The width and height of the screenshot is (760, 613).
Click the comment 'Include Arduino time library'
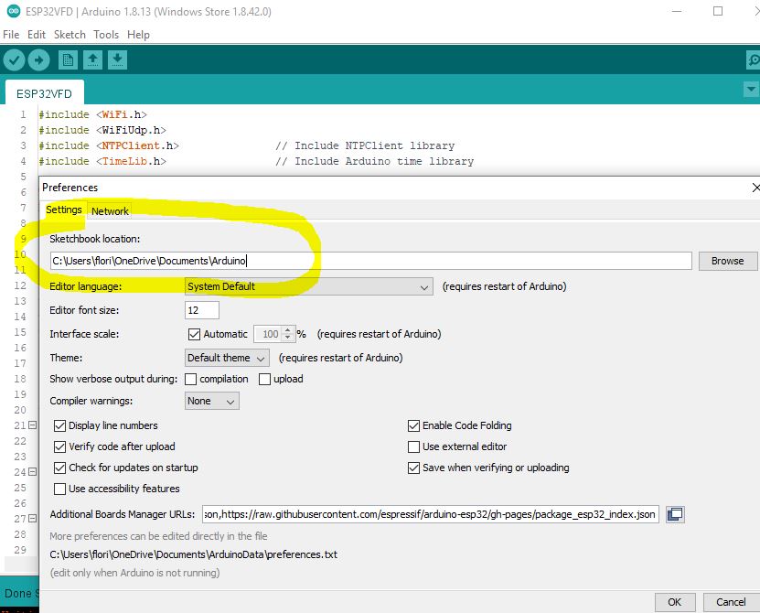point(375,162)
